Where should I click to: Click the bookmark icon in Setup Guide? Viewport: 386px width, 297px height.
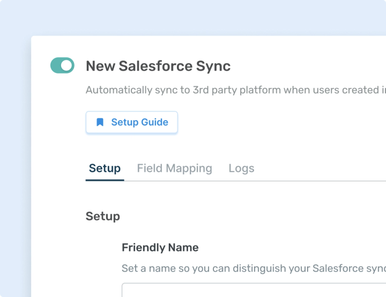pos(100,122)
